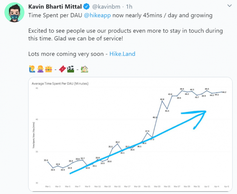The width and height of the screenshot is (237, 194).
Task: Open the @kavinbm handle
Action: (x=106, y=7)
